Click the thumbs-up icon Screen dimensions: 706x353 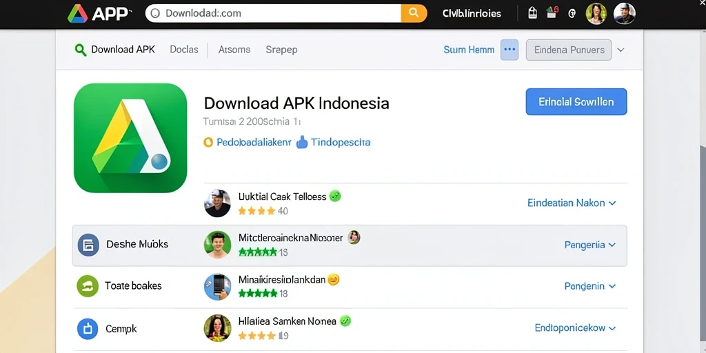[302, 142]
